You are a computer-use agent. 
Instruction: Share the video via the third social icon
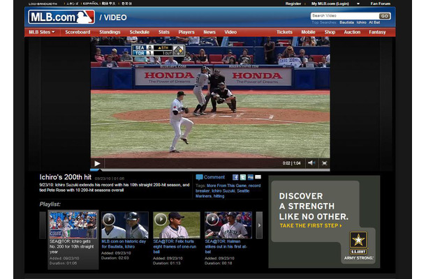coord(251,177)
